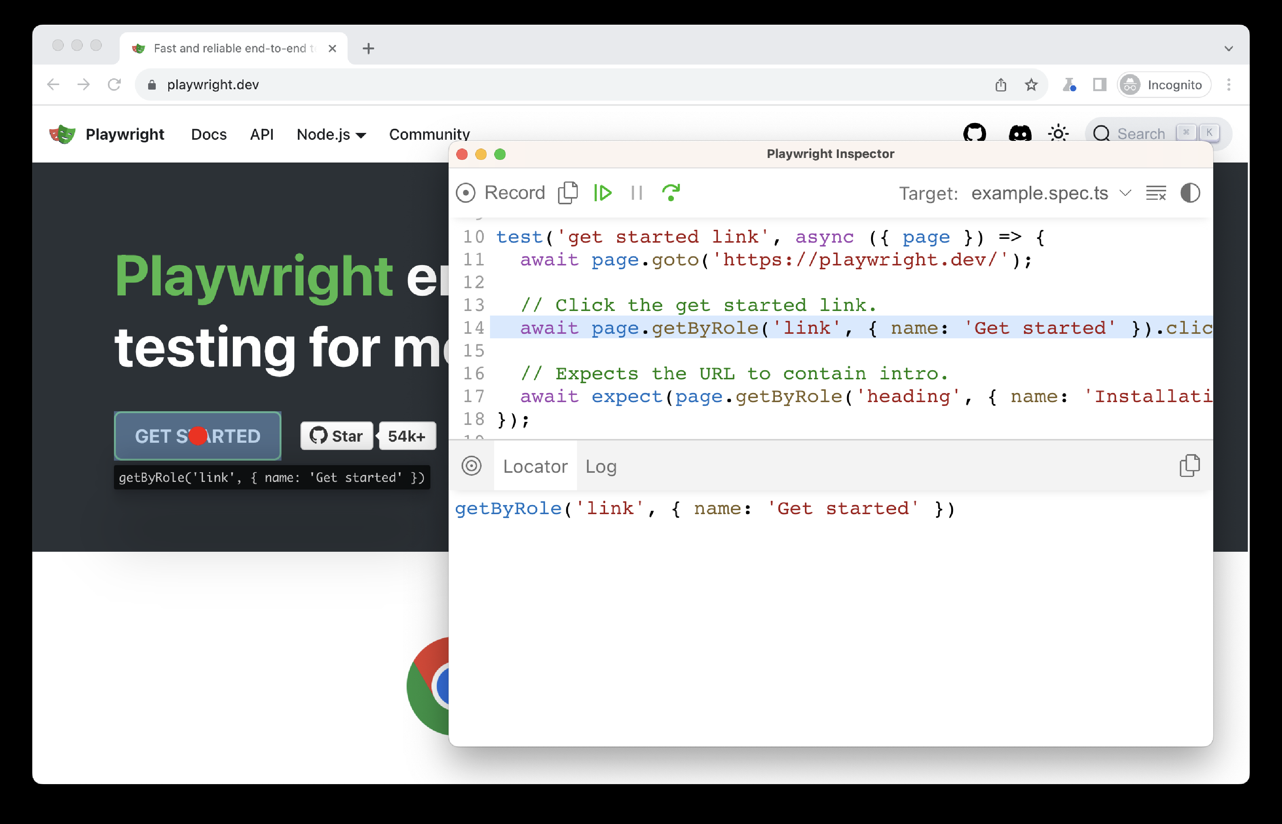Share this page via share icon
The height and width of the screenshot is (824, 1282).
[x=1001, y=85]
